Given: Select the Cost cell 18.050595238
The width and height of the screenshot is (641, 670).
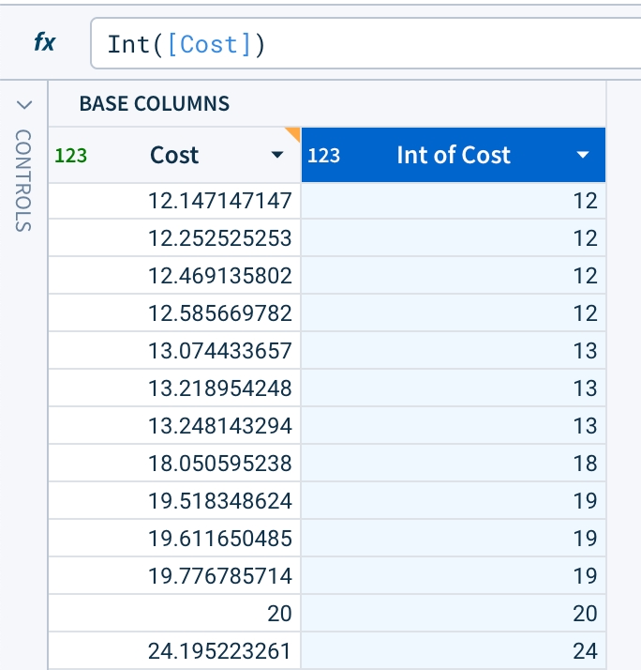Looking at the screenshot, I should pos(220,464).
